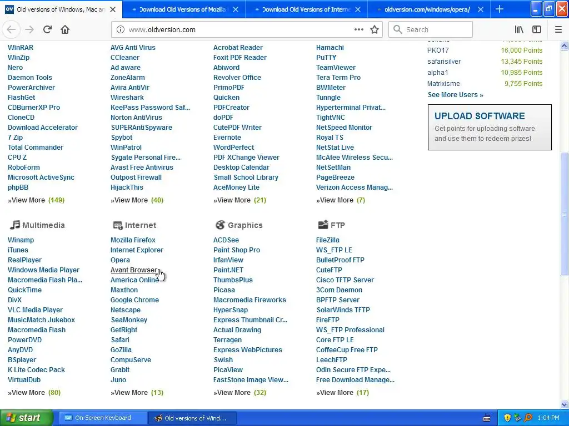Select the PKO17 user entry
The width and height of the screenshot is (569, 426).
coord(438,50)
